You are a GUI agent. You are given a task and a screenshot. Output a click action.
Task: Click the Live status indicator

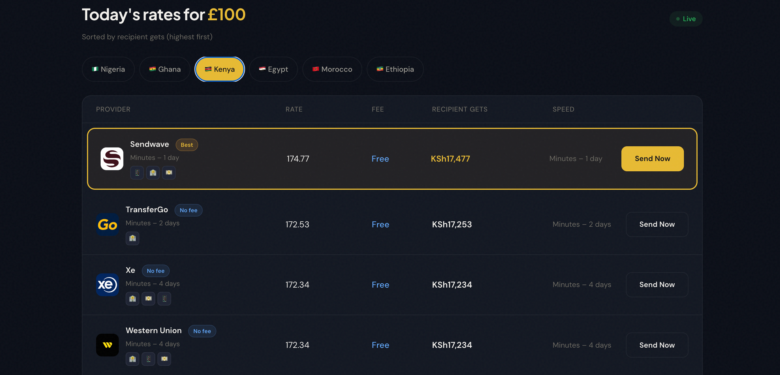tap(686, 19)
